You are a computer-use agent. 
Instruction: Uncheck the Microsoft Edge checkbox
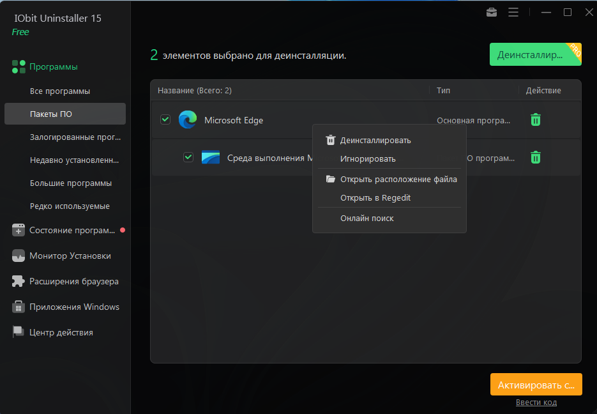coord(165,119)
